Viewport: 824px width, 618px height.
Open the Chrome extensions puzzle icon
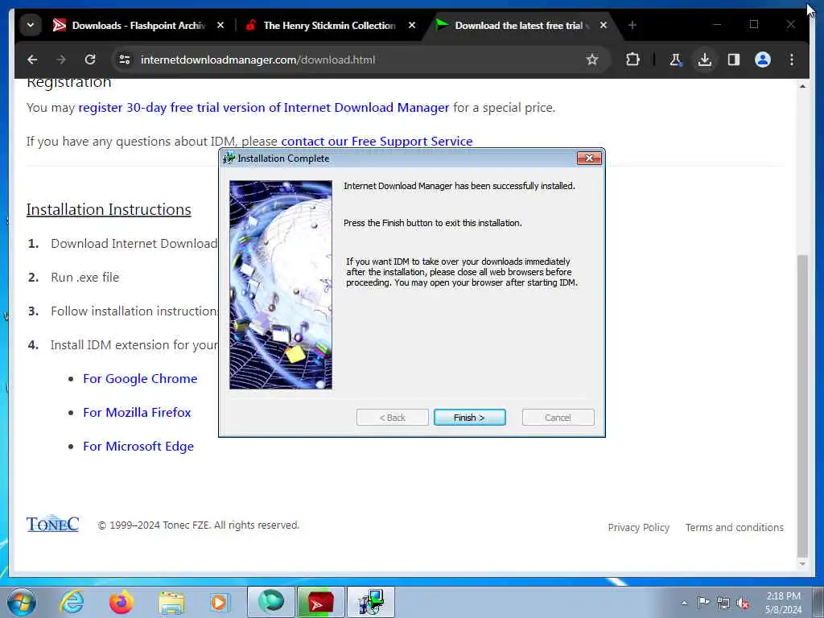click(632, 60)
